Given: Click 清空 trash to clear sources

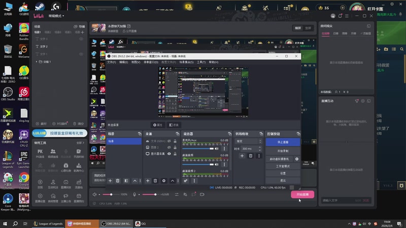Looking at the screenshot, I should pos(79,124).
